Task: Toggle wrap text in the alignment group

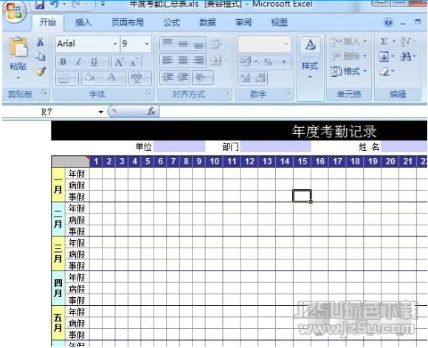Action: [x=215, y=43]
